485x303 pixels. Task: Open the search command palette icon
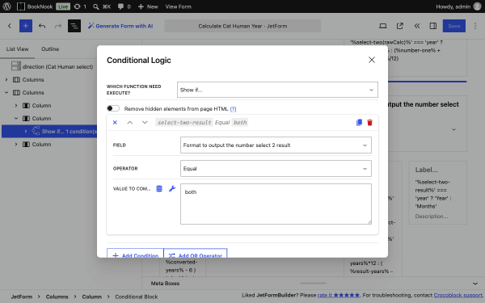click(x=102, y=6)
